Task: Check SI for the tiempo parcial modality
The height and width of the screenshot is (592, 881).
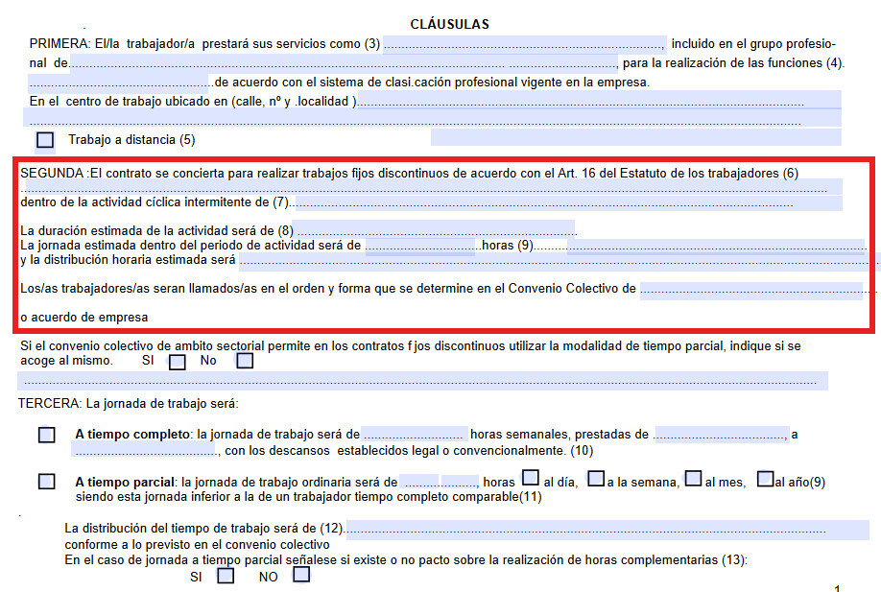Action: point(177,362)
